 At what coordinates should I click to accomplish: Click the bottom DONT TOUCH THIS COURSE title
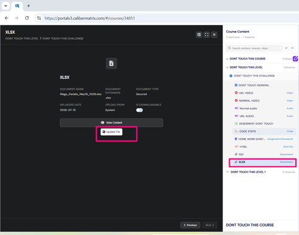[250, 225]
